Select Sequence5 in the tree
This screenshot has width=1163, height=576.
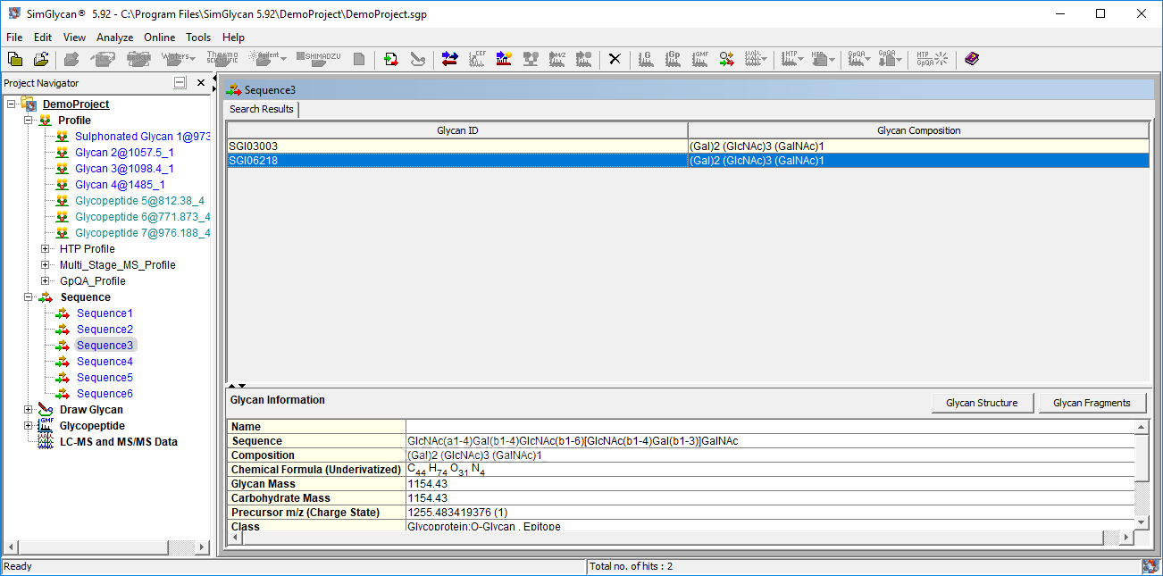[x=105, y=378]
